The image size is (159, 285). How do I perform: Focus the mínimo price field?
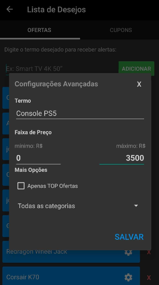coord(38,158)
